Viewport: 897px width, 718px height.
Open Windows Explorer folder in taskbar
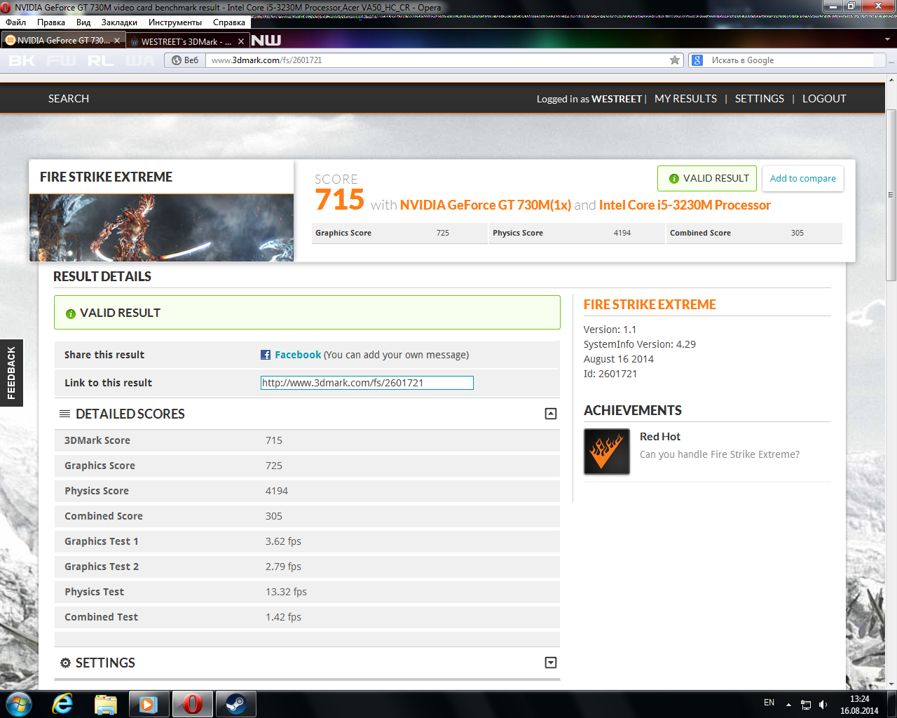click(106, 703)
